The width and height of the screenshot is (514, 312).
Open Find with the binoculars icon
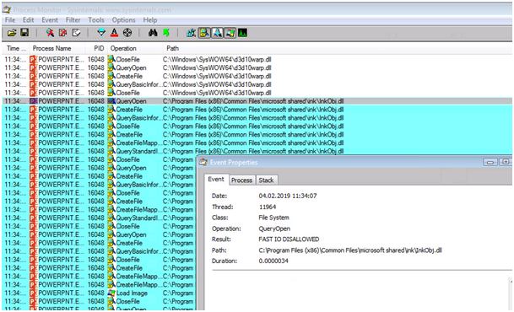153,32
